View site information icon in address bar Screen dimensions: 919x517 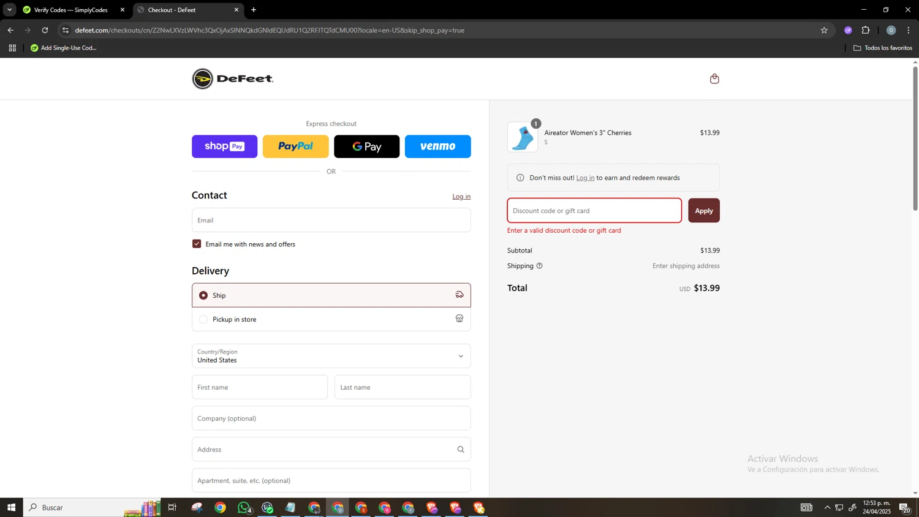(x=66, y=30)
